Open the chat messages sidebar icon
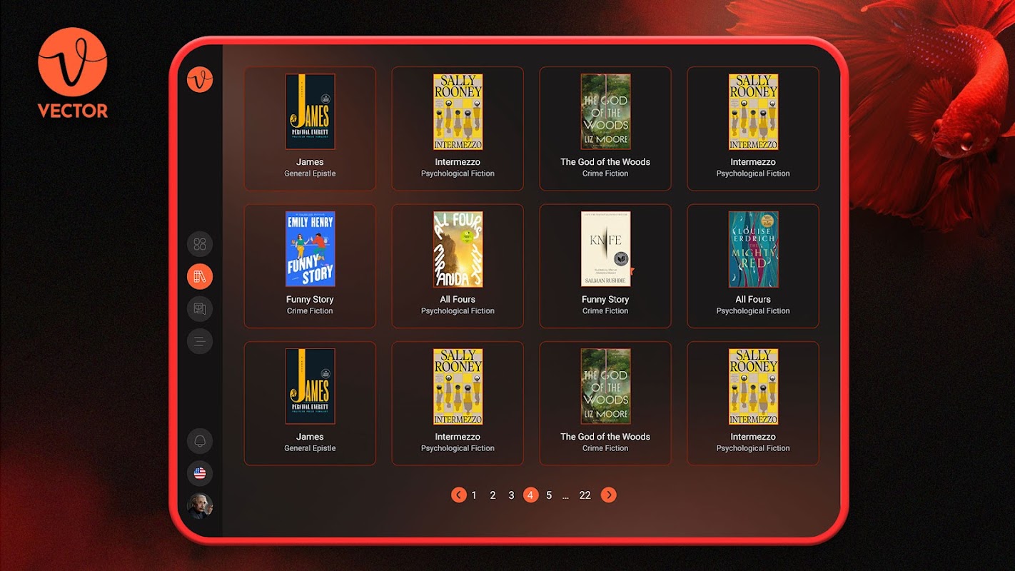1015x571 pixels. point(200,309)
